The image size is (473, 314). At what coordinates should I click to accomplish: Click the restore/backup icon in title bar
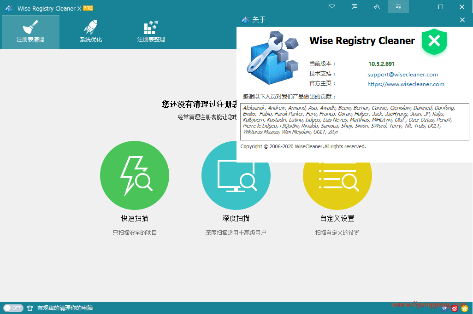click(x=377, y=7)
